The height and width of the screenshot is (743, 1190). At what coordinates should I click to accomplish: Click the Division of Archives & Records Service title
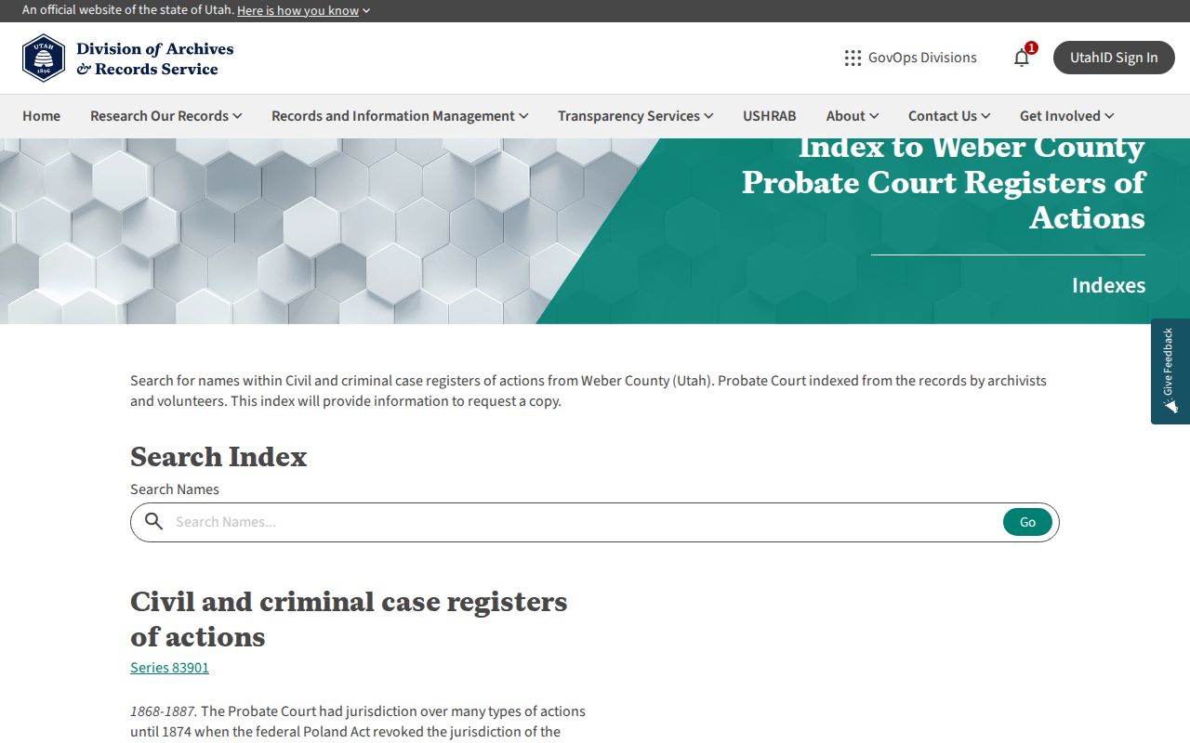155,59
